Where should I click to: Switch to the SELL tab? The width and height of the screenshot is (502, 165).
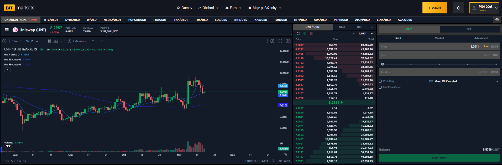(x=469, y=29)
